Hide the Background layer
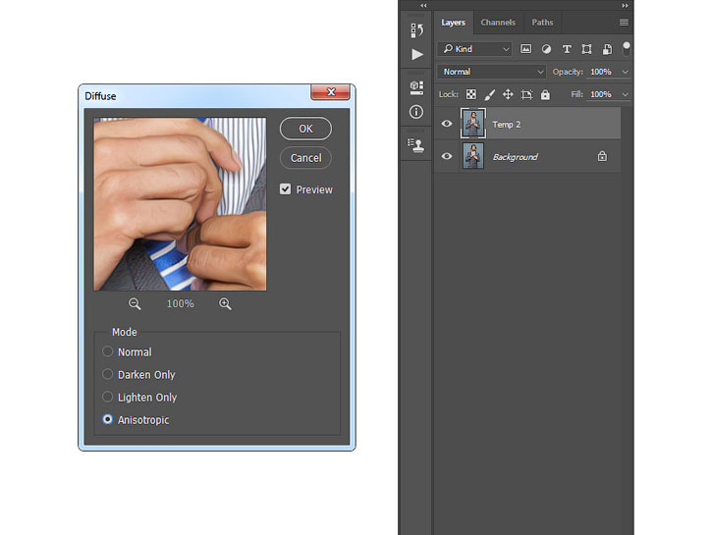This screenshot has height=535, width=712. tap(447, 156)
